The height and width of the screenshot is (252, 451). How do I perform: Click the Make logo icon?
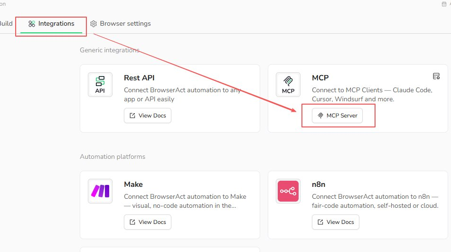click(x=100, y=191)
